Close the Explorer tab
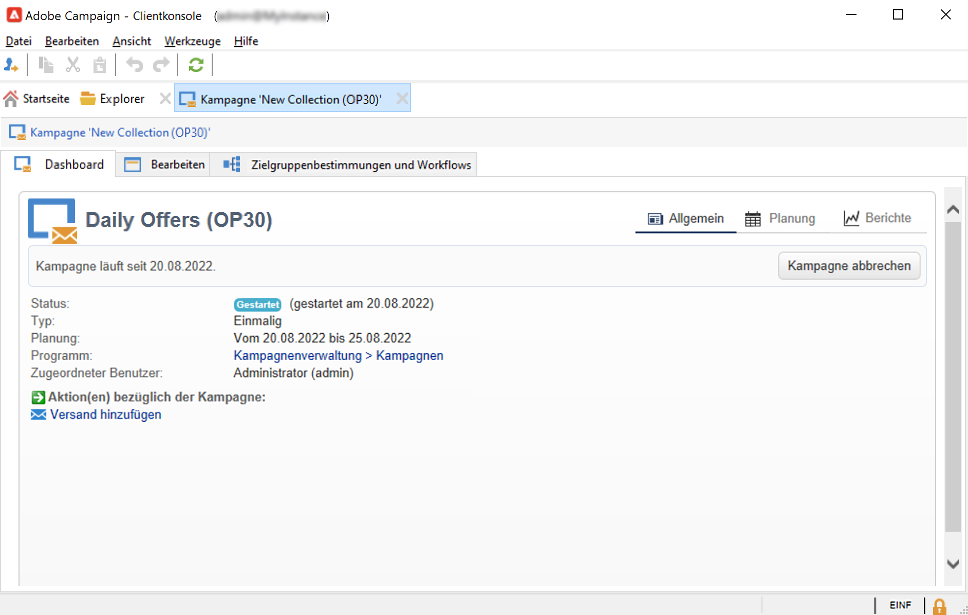This screenshot has width=968, height=615. [165, 98]
